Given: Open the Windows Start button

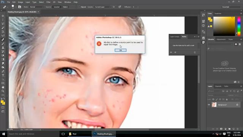Looking at the screenshot, I should click(3, 134).
